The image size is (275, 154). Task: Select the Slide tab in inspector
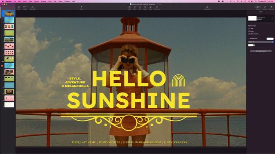261,12
